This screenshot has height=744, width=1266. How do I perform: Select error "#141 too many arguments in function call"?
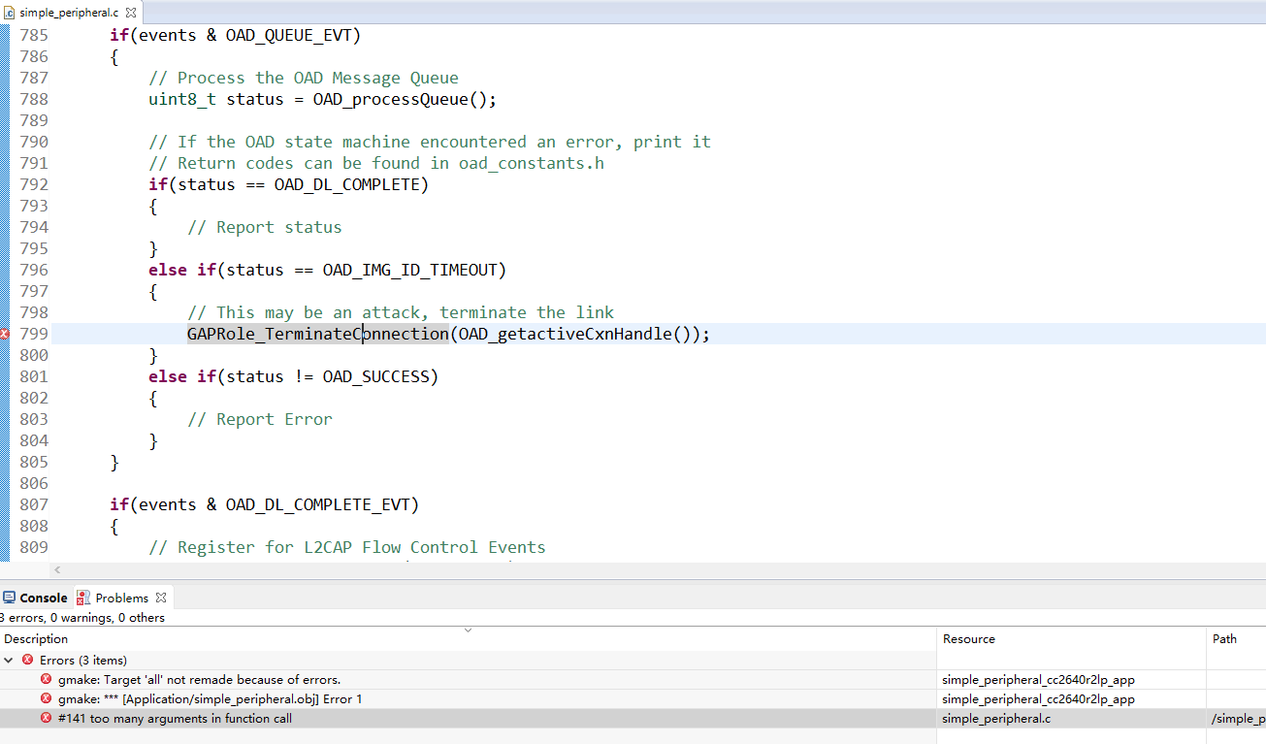coord(175,719)
